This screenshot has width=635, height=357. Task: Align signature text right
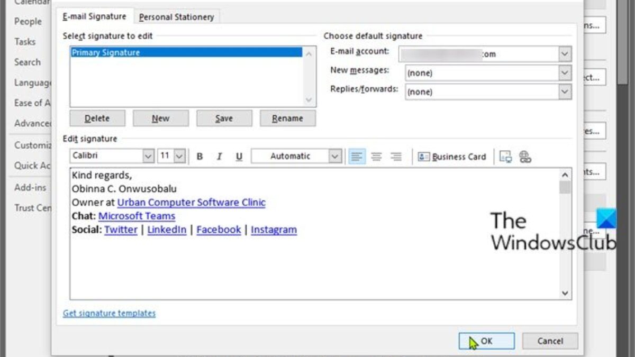pyautogui.click(x=396, y=157)
